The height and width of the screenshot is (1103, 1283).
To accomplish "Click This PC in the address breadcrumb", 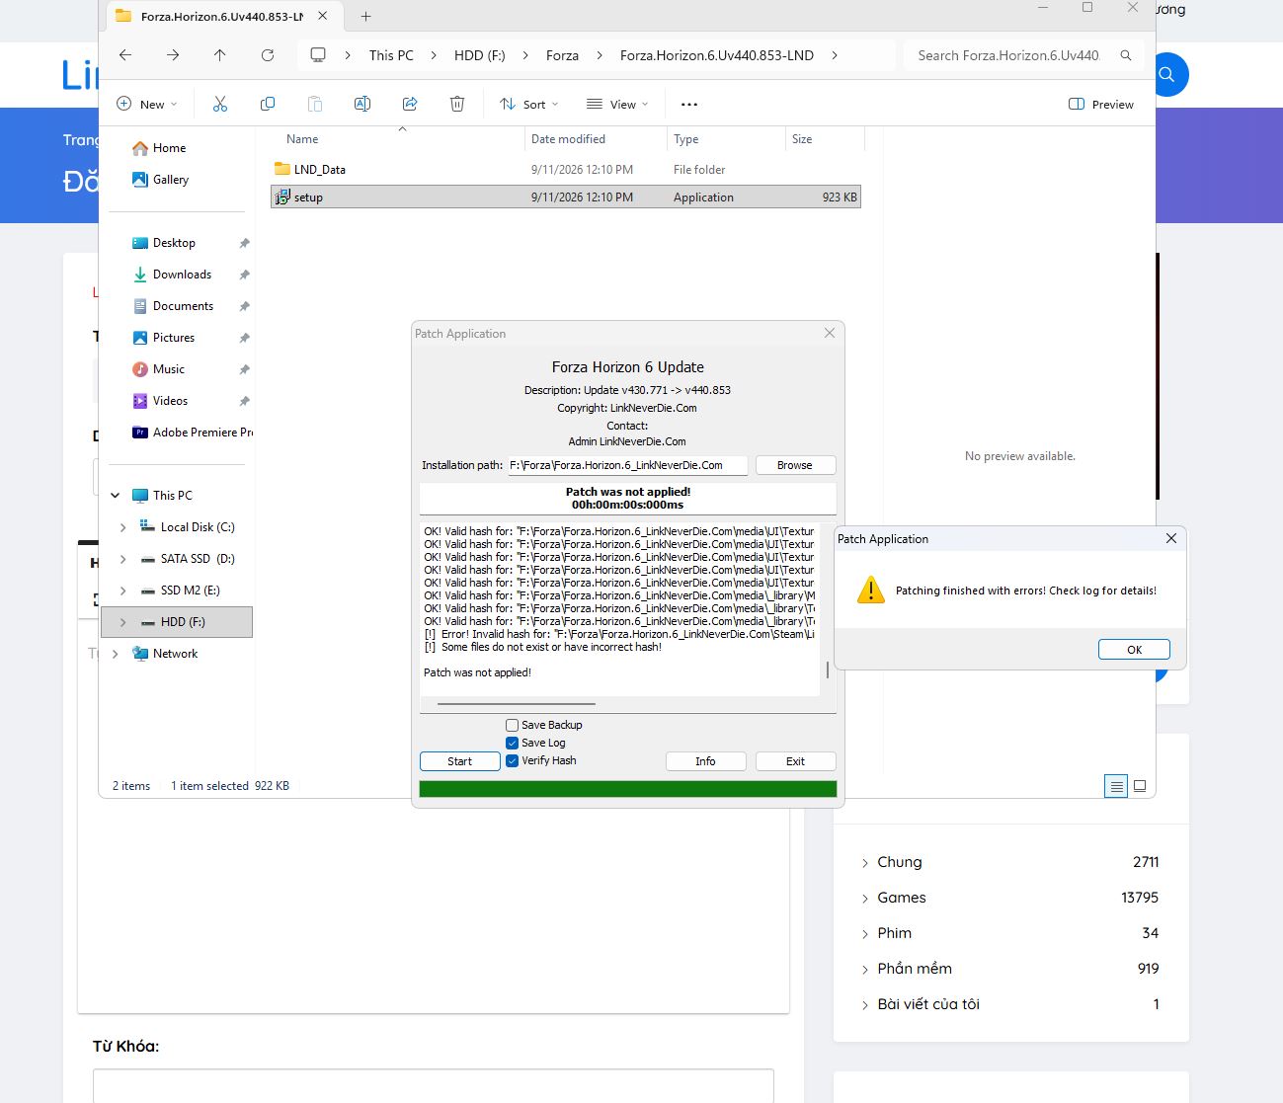I will (391, 55).
